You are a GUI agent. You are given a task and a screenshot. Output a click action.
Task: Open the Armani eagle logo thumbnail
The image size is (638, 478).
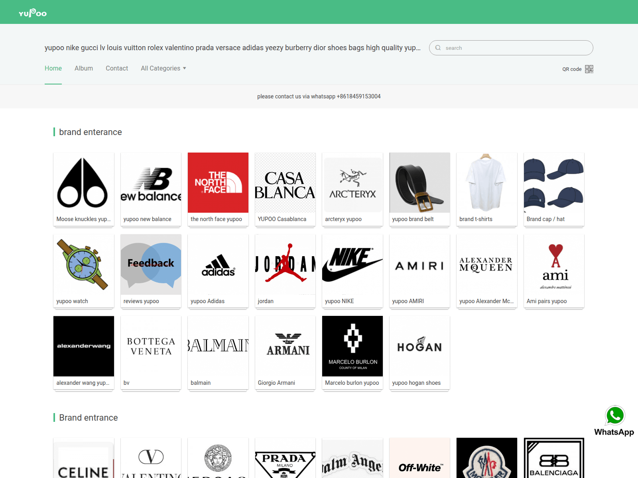(285, 346)
